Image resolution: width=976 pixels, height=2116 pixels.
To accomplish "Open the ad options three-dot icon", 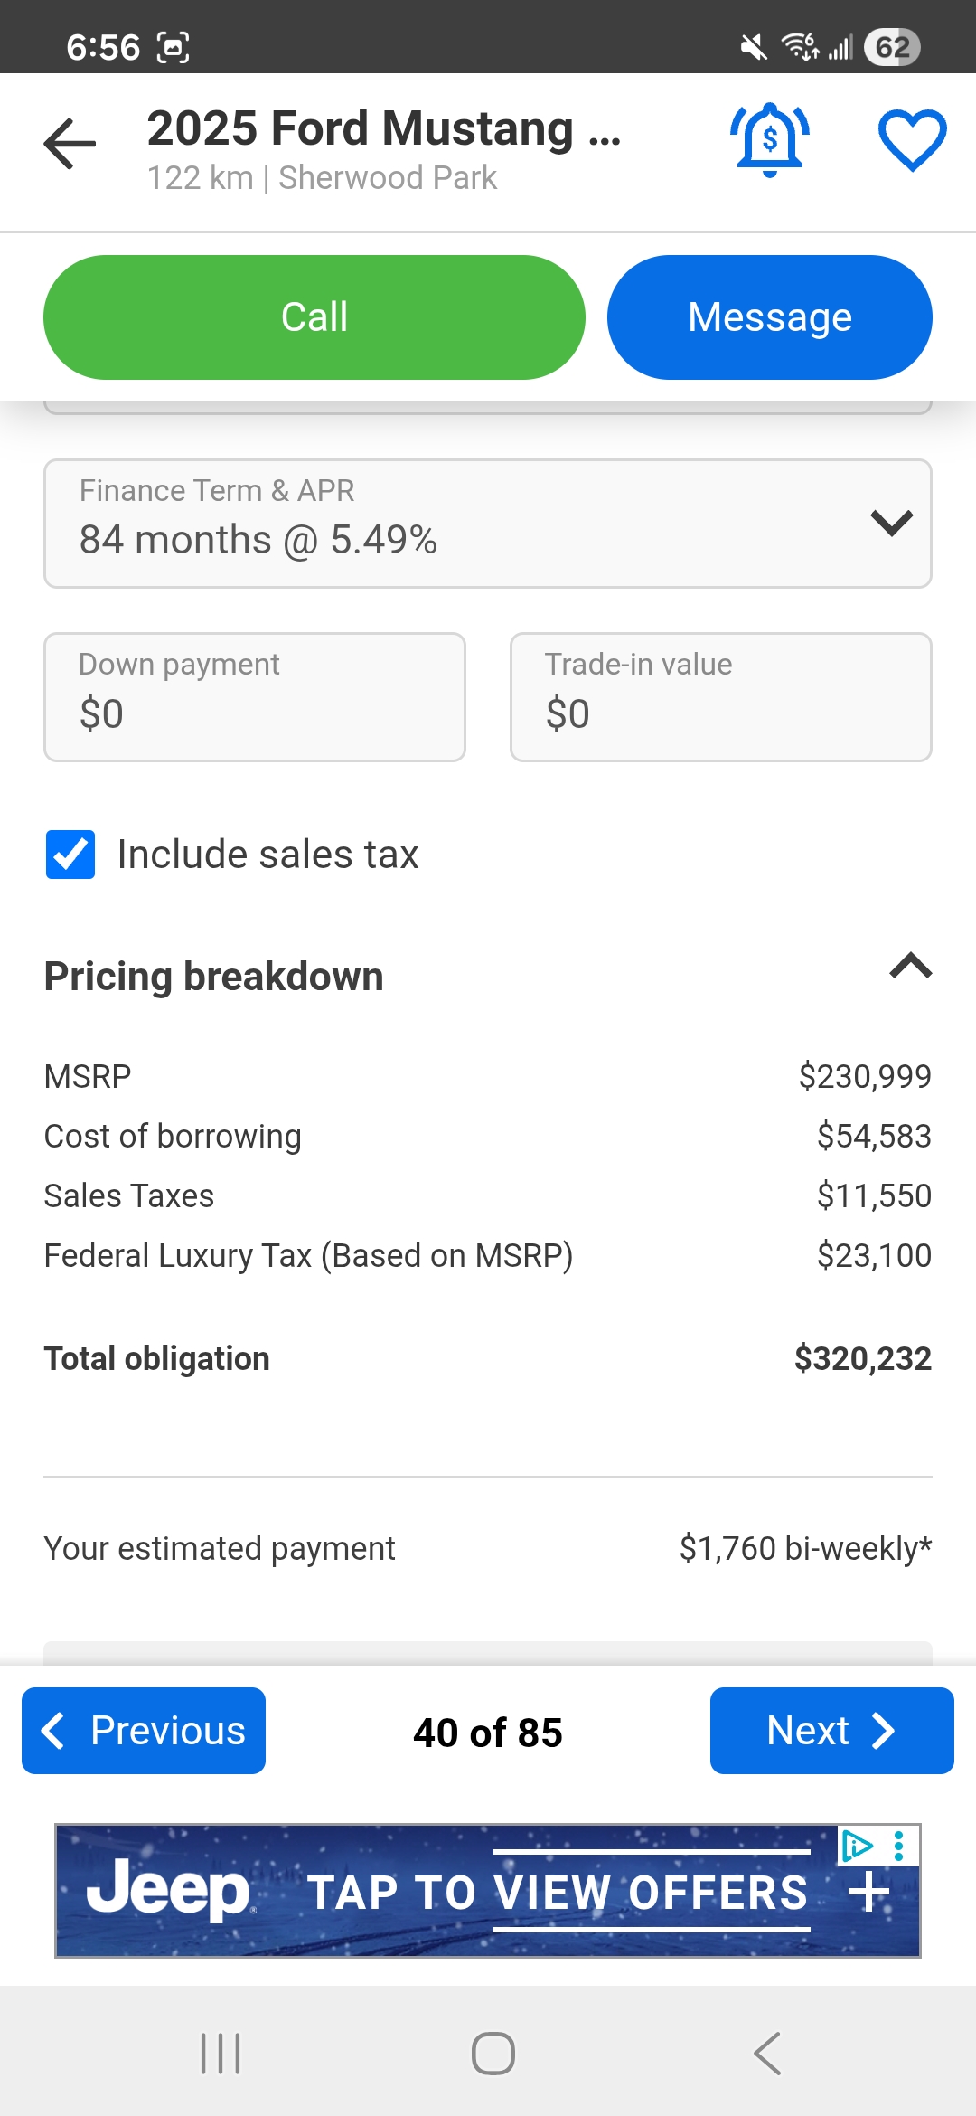I will tap(898, 1846).
